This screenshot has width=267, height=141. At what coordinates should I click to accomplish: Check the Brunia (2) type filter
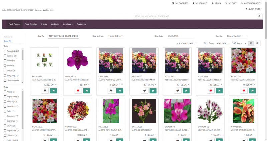point(5,126)
